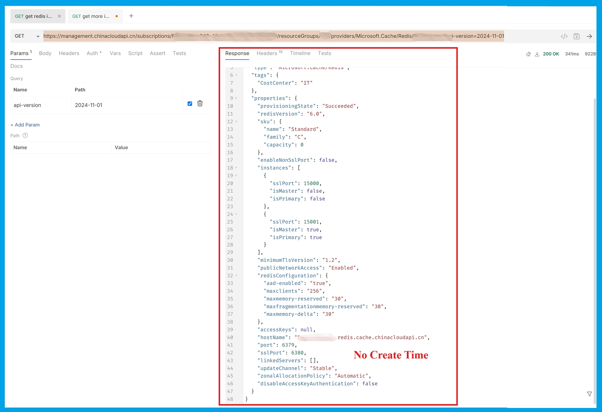602x412 pixels.
Task: Click the generate code icon
Action: click(564, 36)
